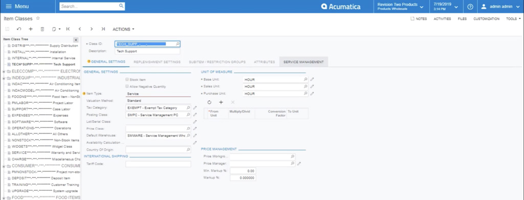Open the Menu button
The width and height of the screenshot is (524, 200).
17,6
